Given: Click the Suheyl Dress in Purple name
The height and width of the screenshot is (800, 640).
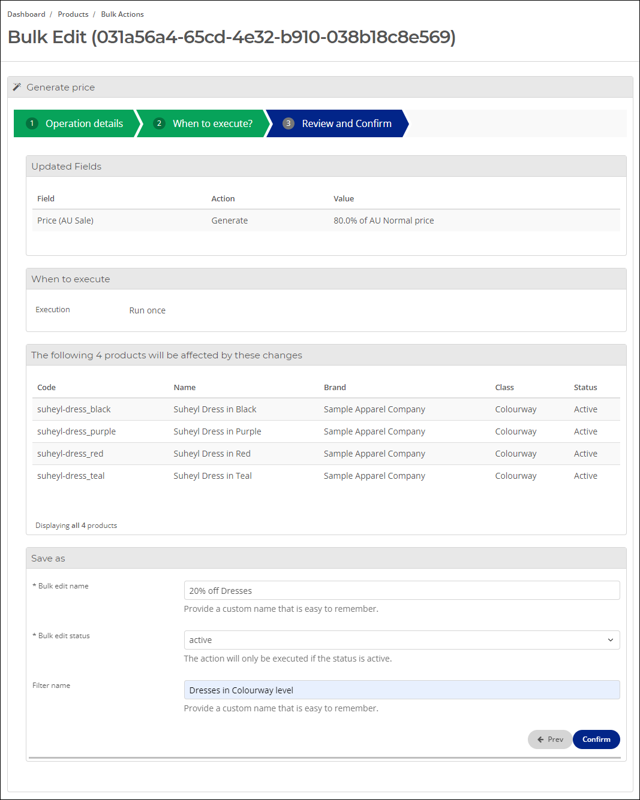Looking at the screenshot, I should pos(217,431).
